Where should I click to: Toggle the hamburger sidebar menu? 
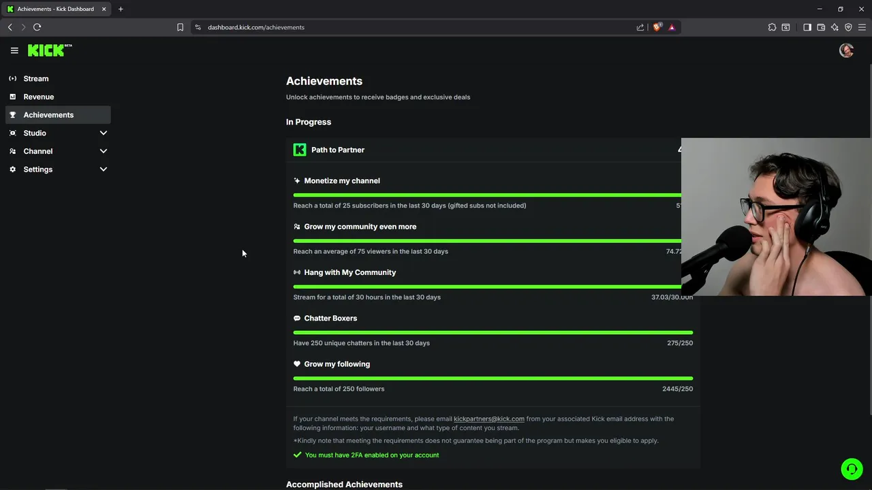(x=14, y=50)
